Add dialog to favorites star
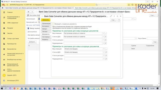The width and height of the screenshot is (161, 90). pyautogui.click(x=42, y=16)
